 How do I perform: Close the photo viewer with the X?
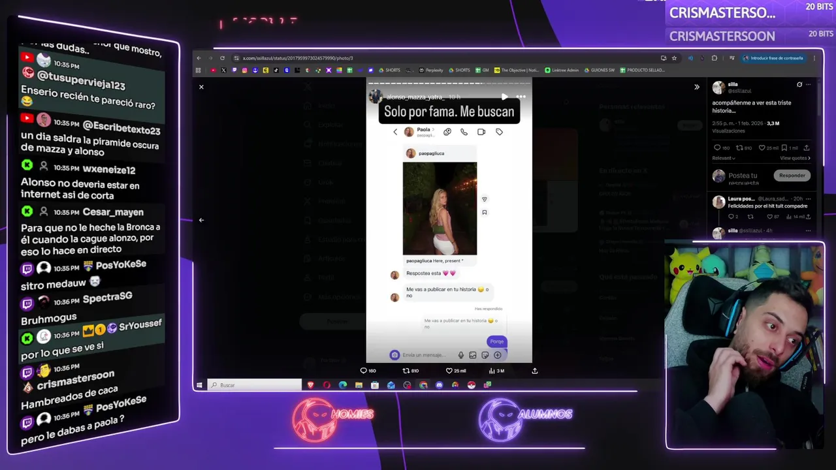click(201, 87)
